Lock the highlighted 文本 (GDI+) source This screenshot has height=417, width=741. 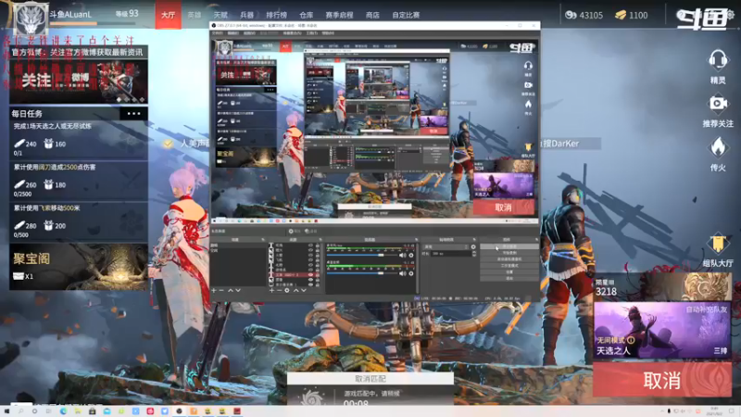(318, 274)
